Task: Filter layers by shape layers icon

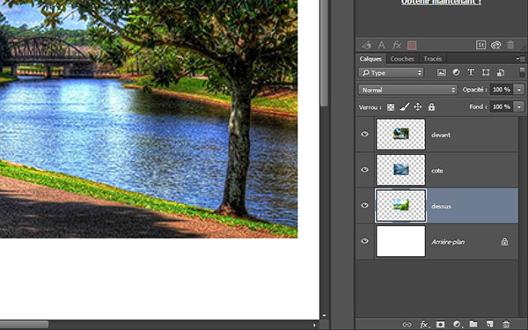Action: [x=486, y=72]
